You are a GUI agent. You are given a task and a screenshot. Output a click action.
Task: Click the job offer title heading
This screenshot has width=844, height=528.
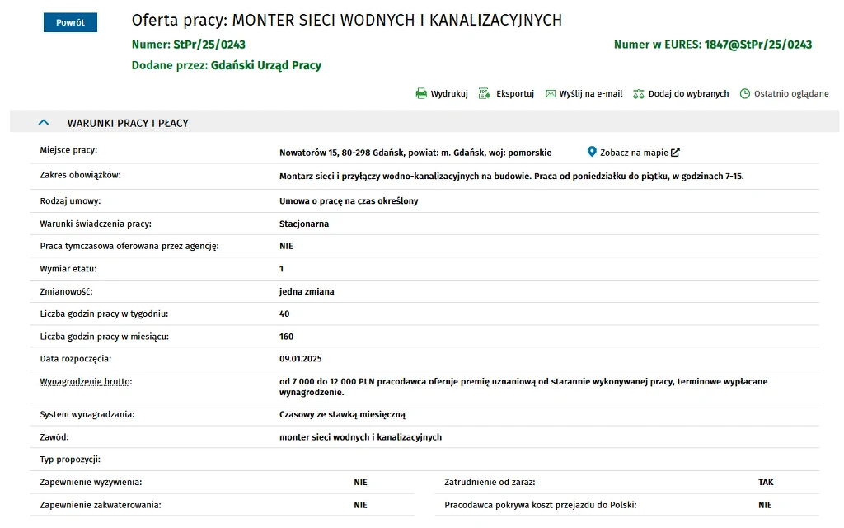coord(347,20)
